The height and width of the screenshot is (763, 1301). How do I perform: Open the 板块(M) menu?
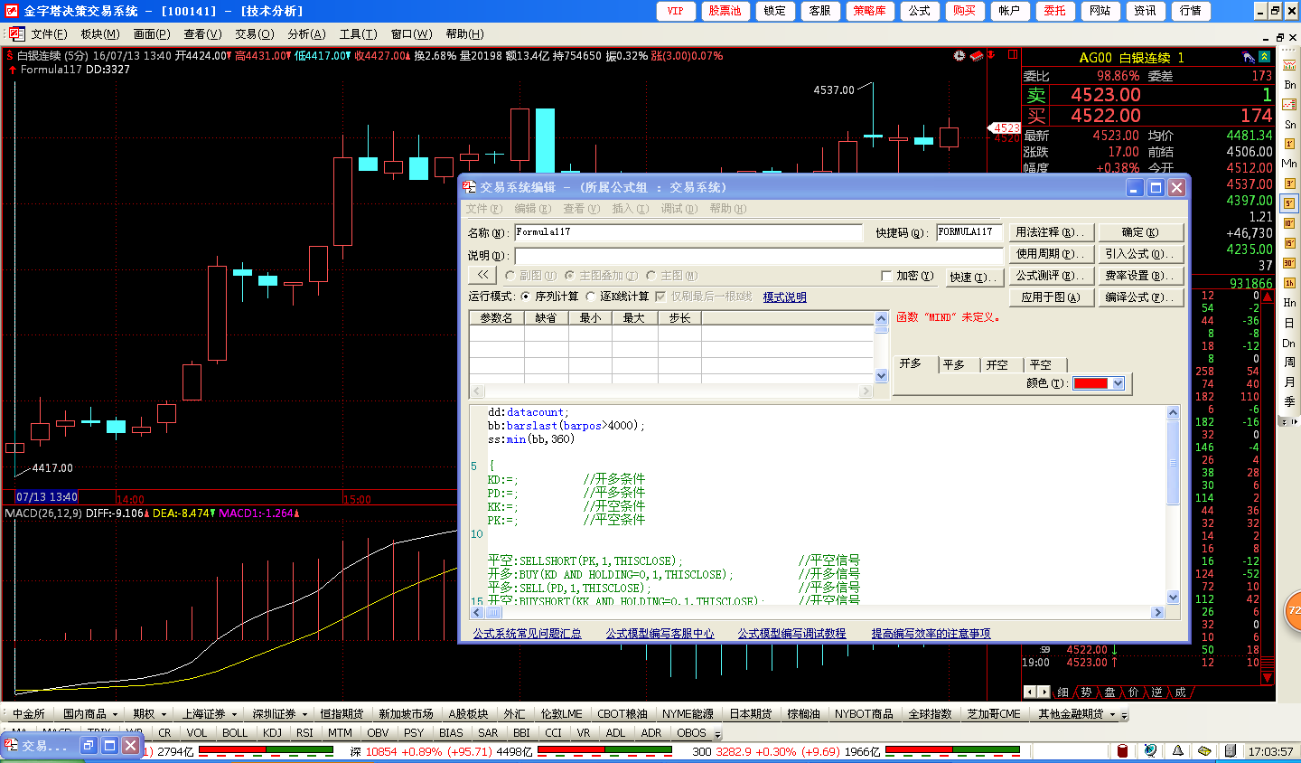click(99, 34)
